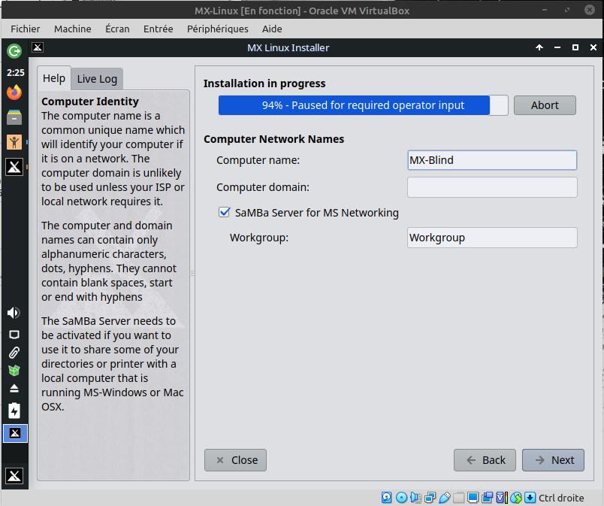The height and width of the screenshot is (506, 604).
Task: Uncheck SaMBa Server for MS Networking
Action: pos(224,213)
